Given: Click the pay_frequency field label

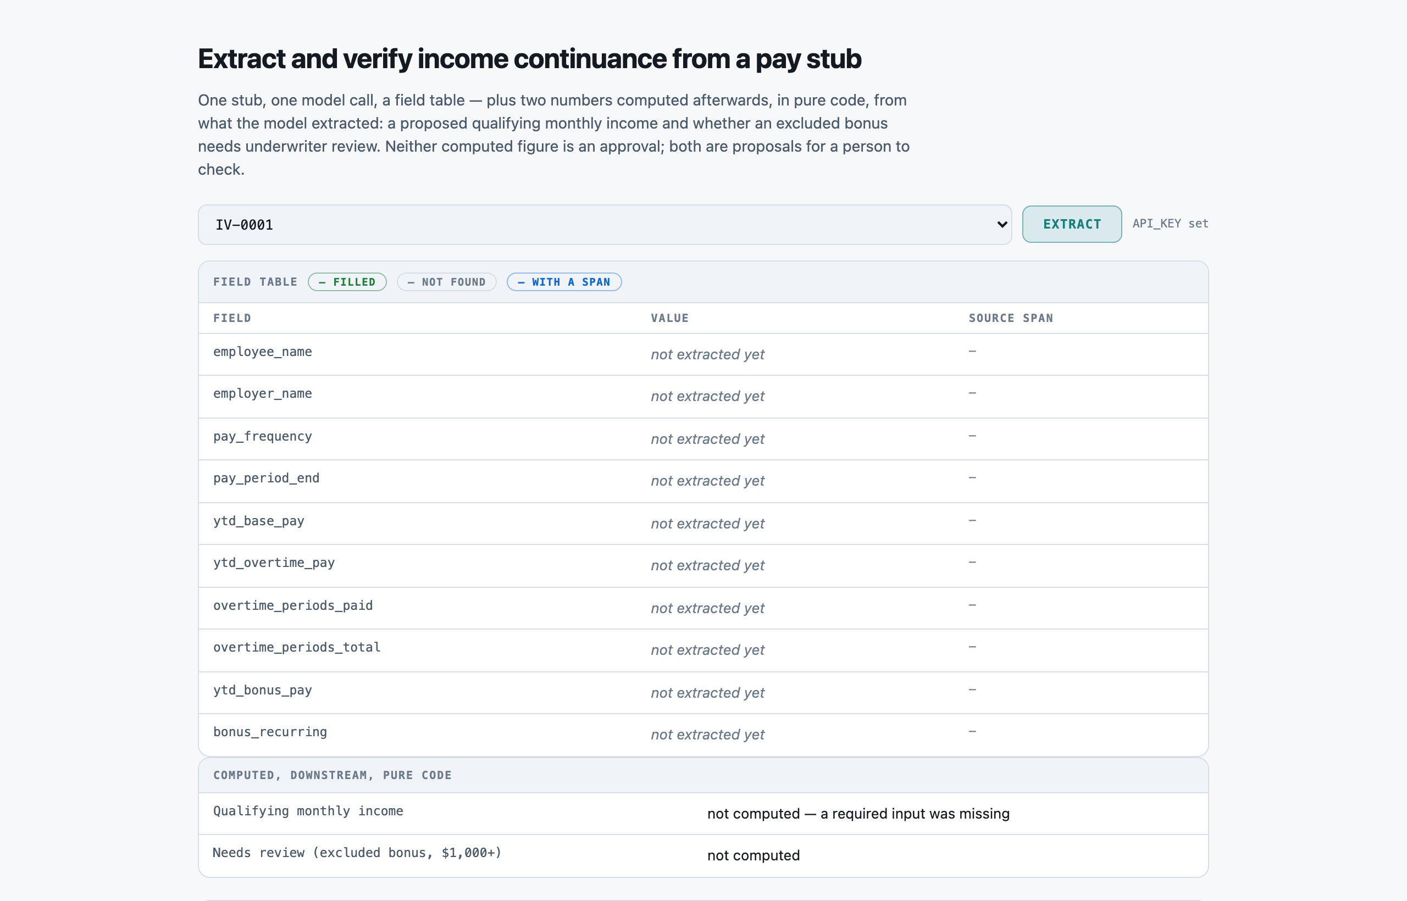Looking at the screenshot, I should 263,436.
